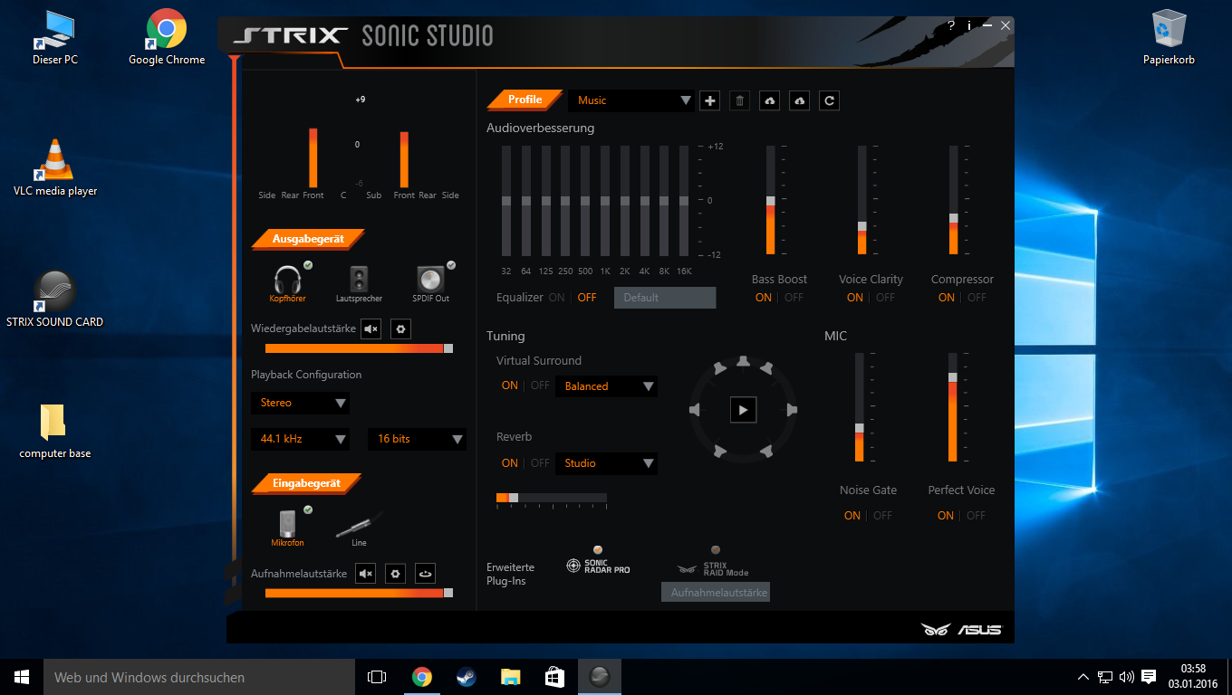Select the Lautsprecher speaker output device
This screenshot has height=695, width=1232.
pos(359,282)
